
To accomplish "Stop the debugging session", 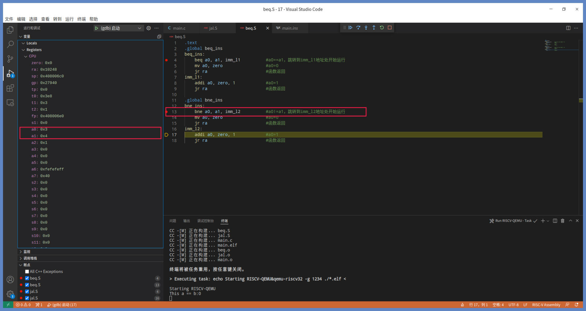I will (x=390, y=27).
